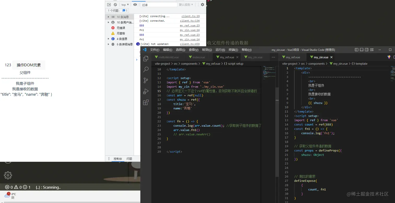Click the weather widget on the taskbar

coord(10,196)
